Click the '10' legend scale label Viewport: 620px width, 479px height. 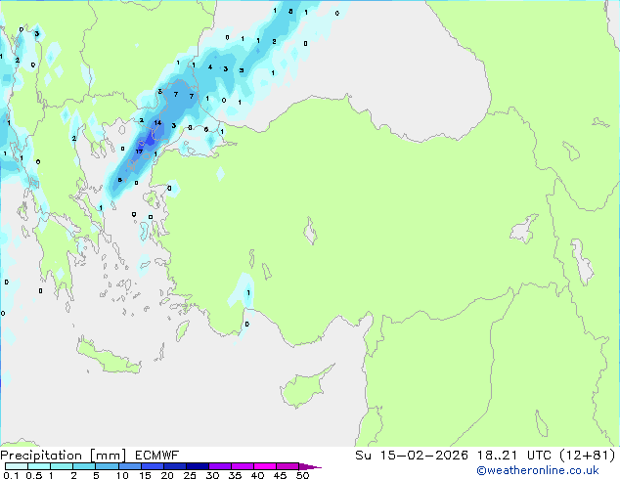pos(122,475)
